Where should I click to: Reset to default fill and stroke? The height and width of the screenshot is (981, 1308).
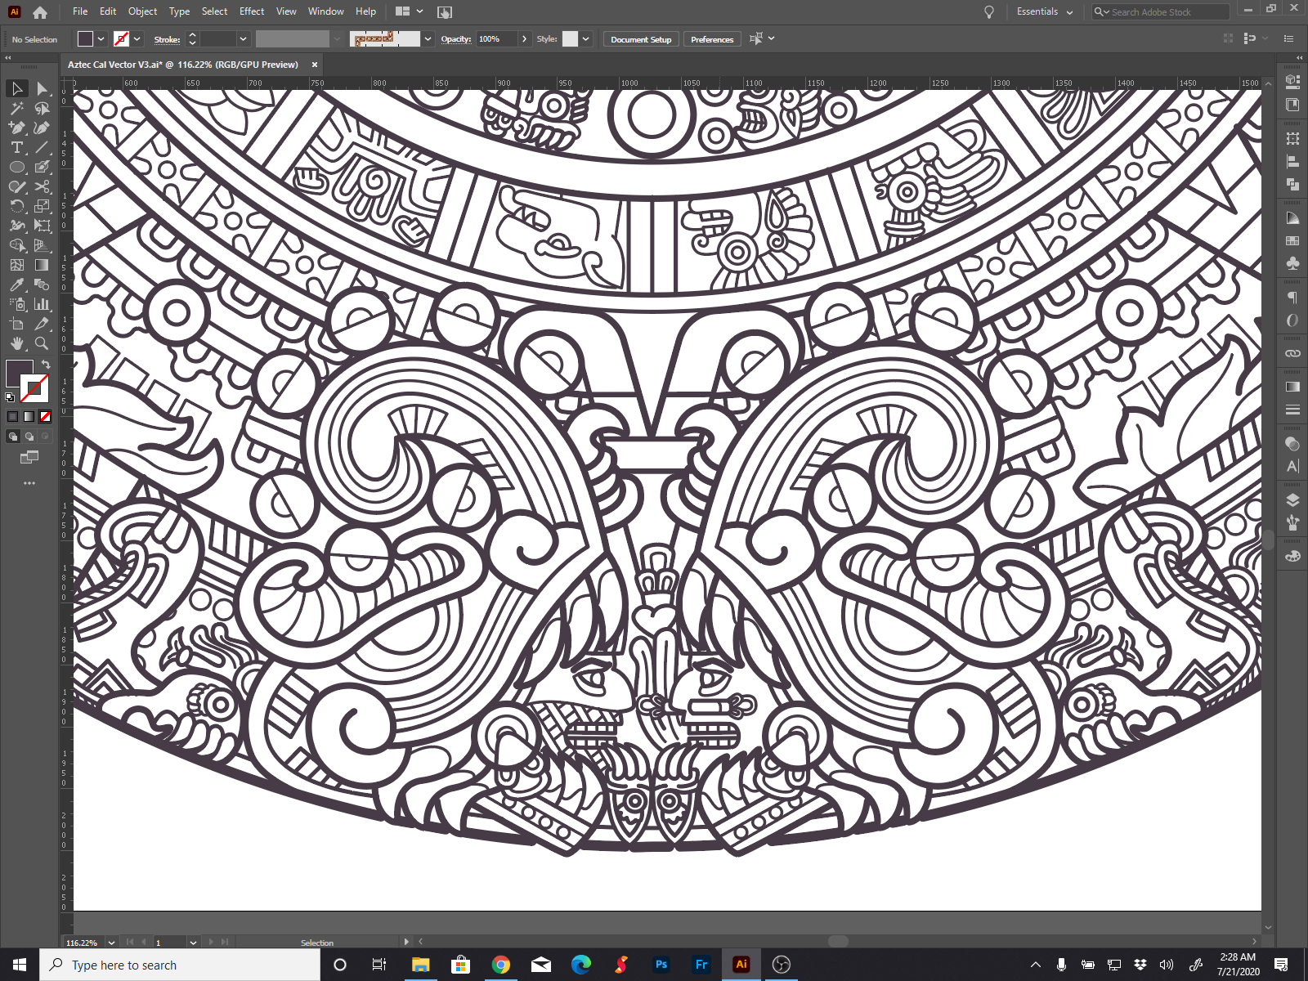(x=10, y=397)
